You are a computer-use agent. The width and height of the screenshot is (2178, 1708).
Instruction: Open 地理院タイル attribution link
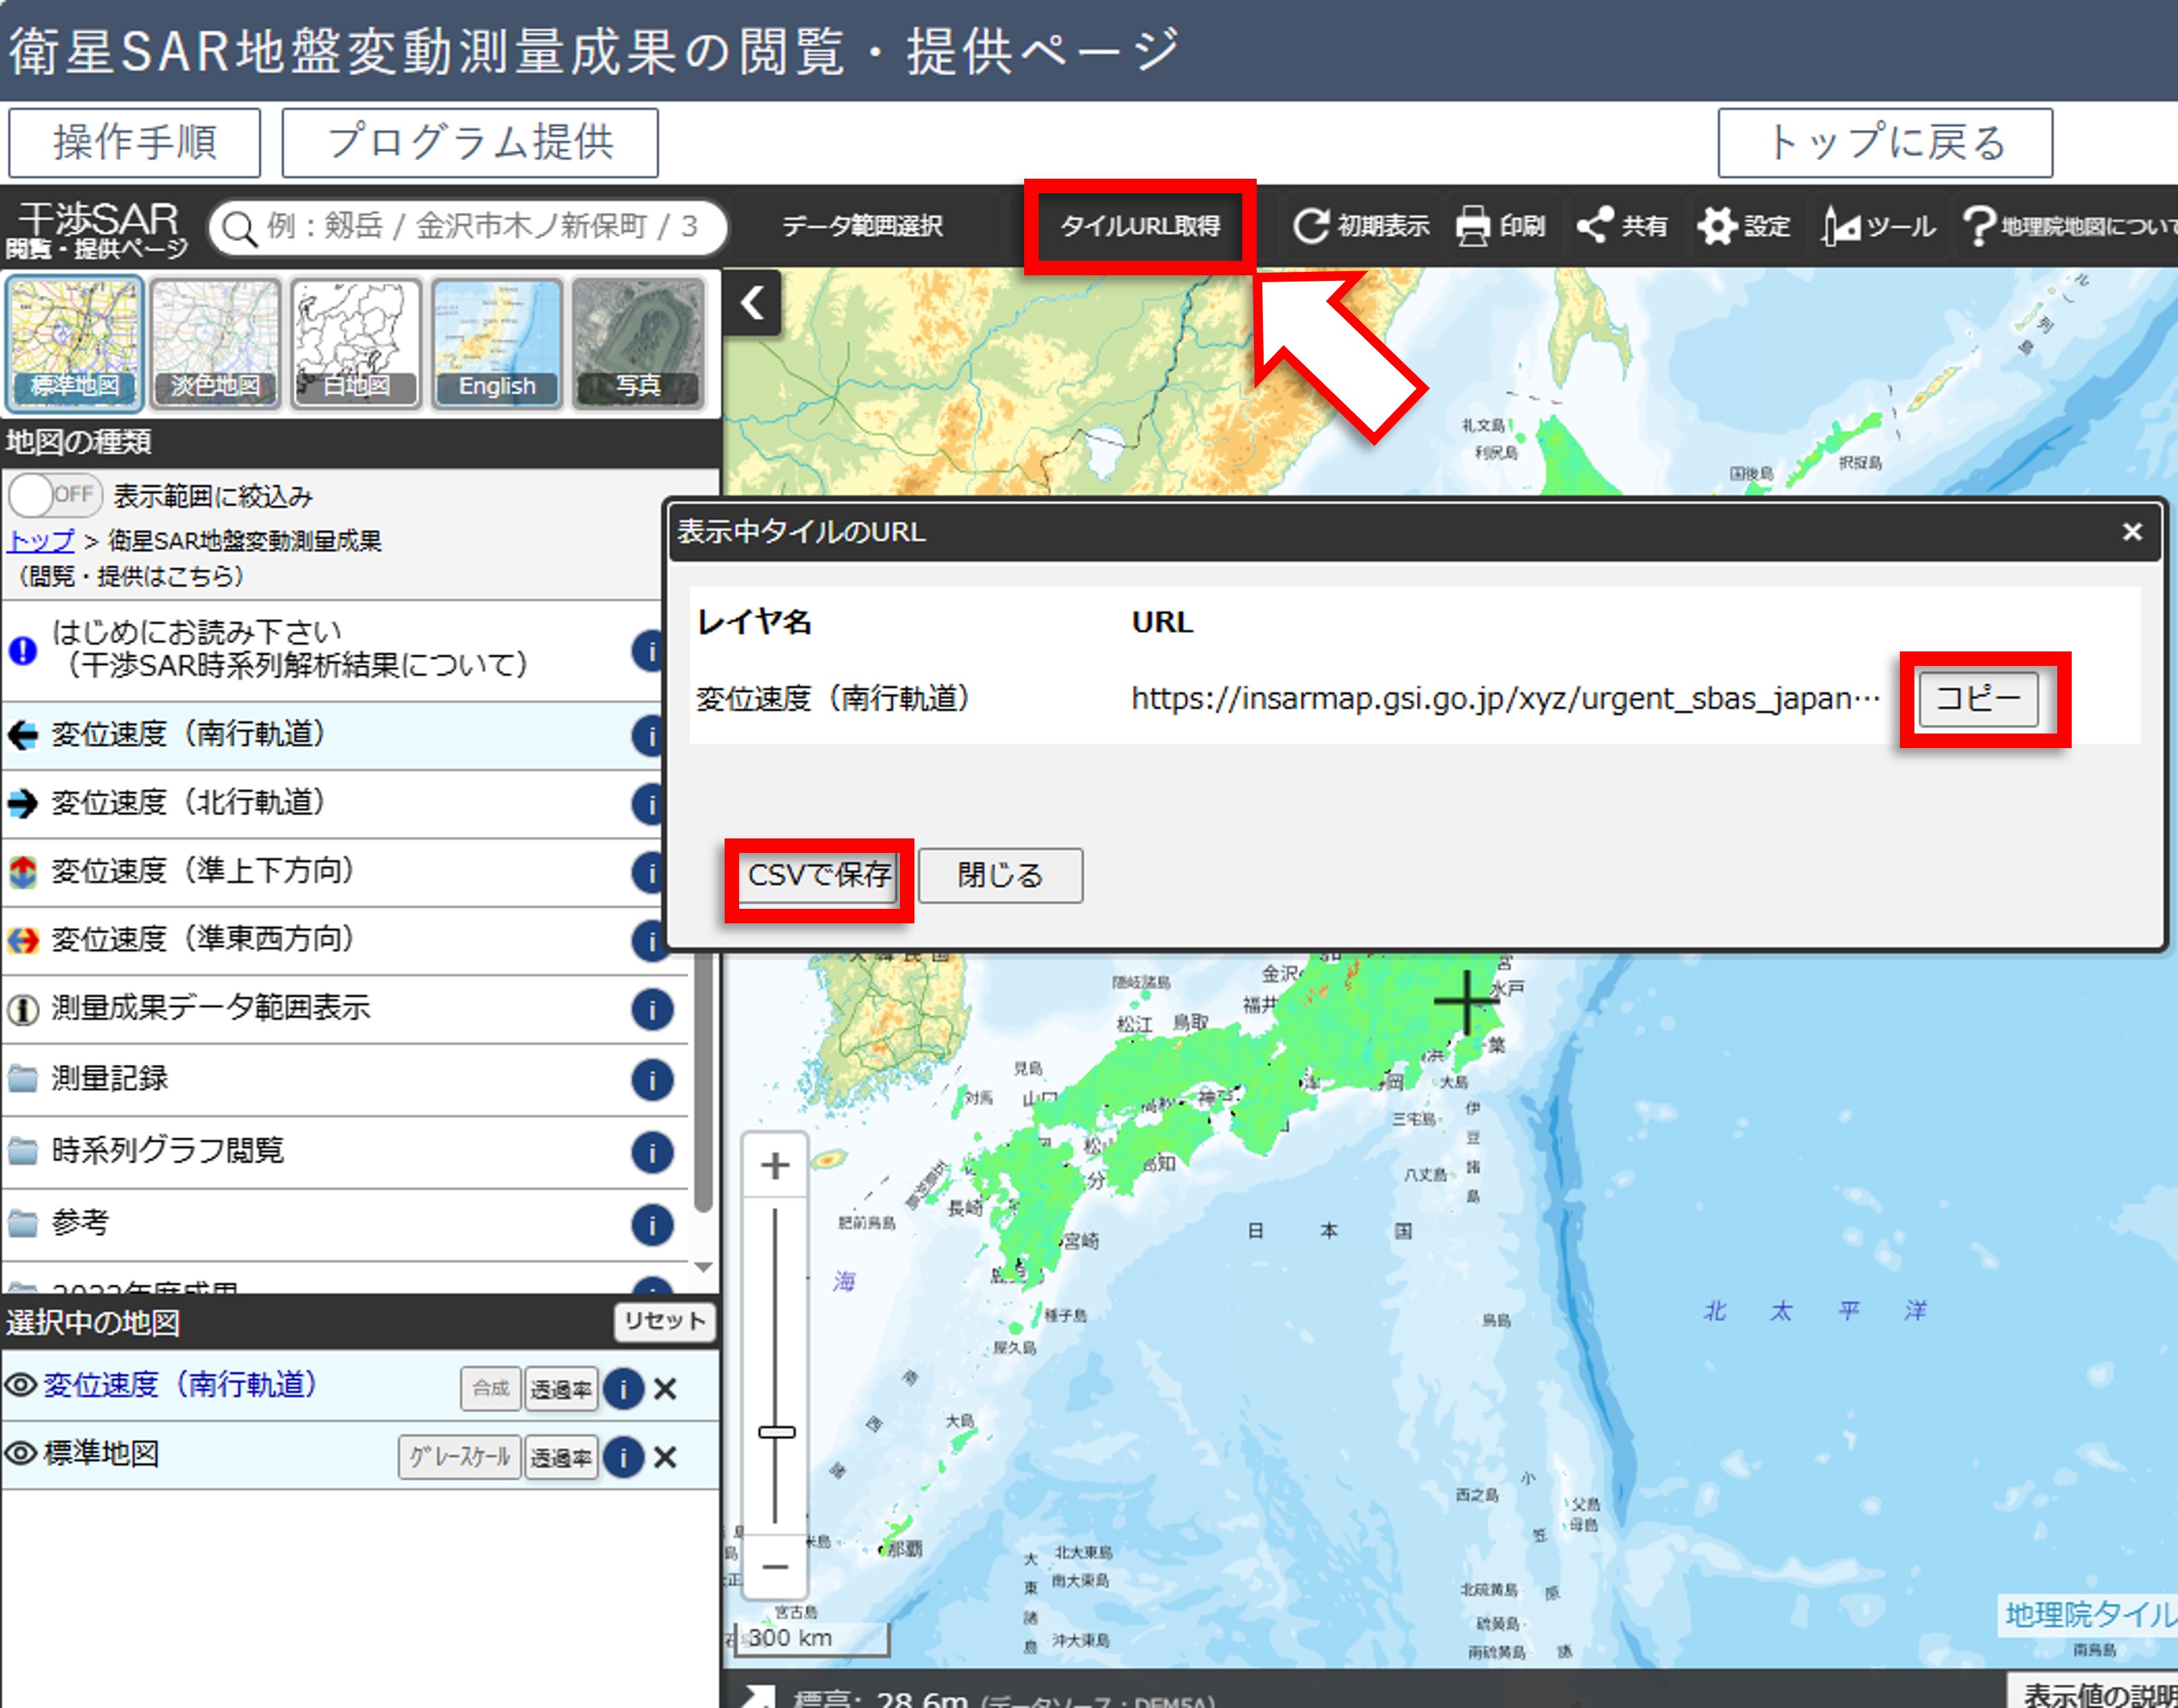2090,1615
